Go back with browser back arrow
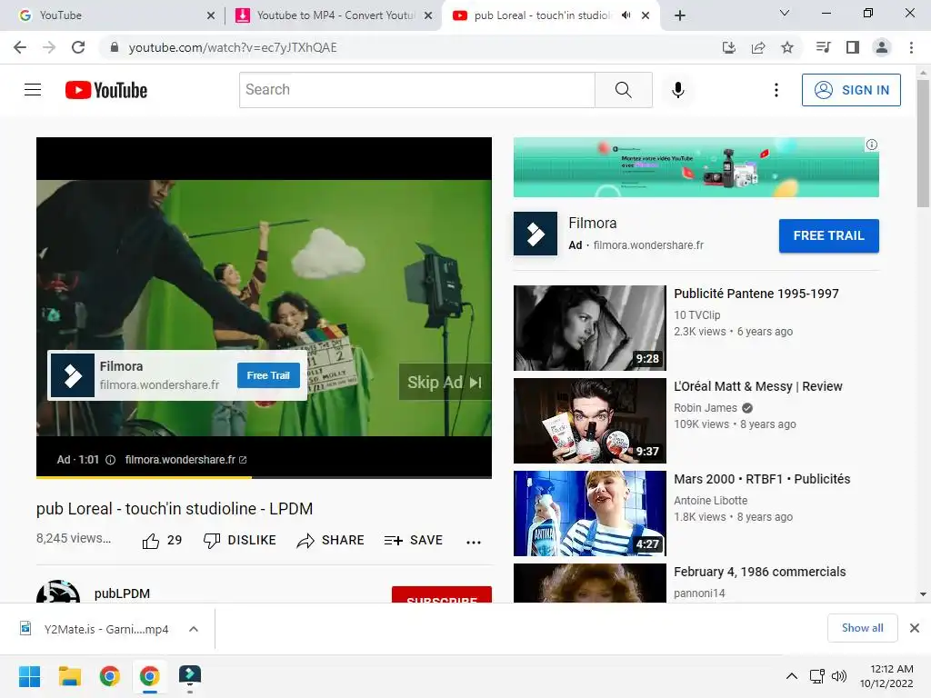The image size is (931, 698). coord(20,47)
